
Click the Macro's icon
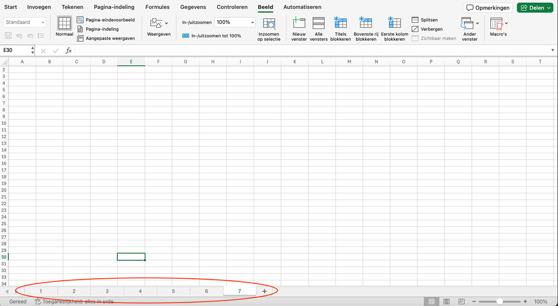point(497,24)
